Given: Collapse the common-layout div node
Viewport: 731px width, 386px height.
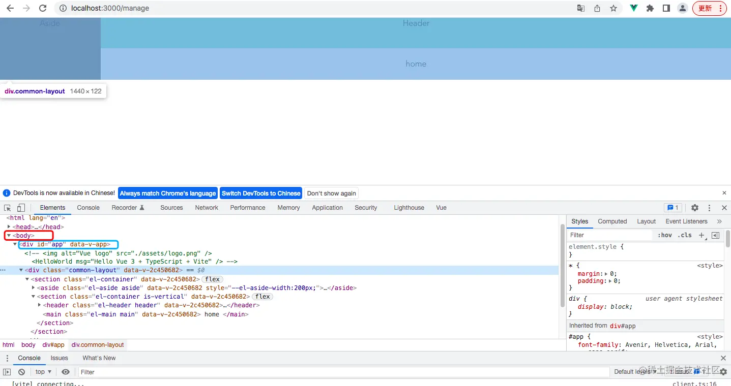Looking at the screenshot, I should click(21, 270).
